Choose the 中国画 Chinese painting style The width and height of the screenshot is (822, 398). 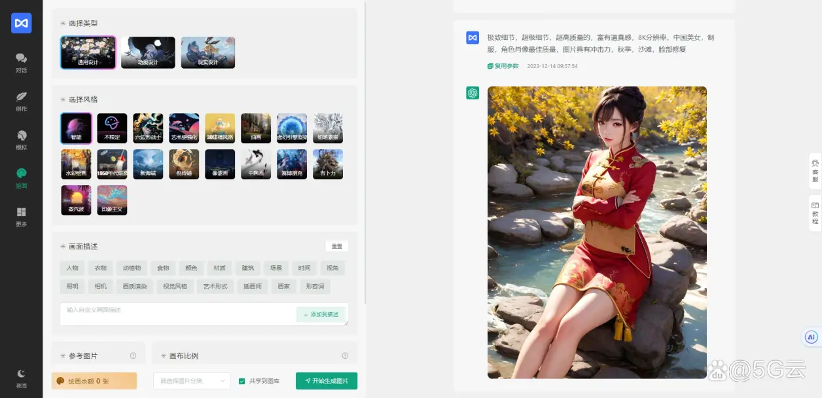[x=256, y=164]
